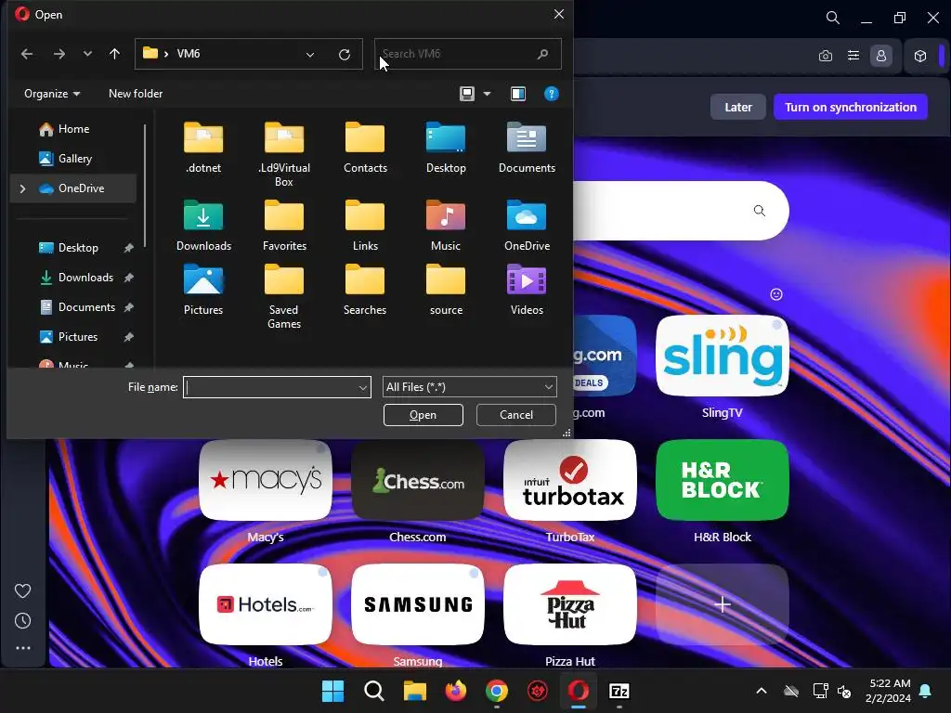Open Opera extensions cube icon
The height and width of the screenshot is (713, 951).
(920, 56)
